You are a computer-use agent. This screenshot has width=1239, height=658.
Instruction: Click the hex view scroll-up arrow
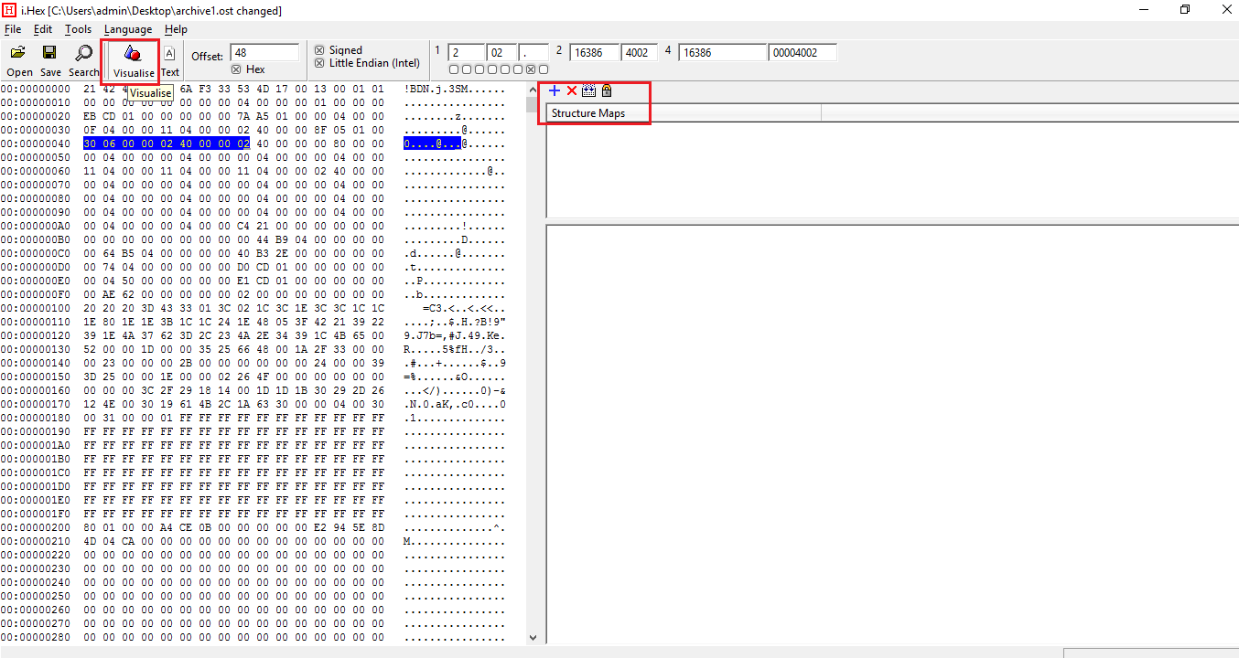(533, 90)
